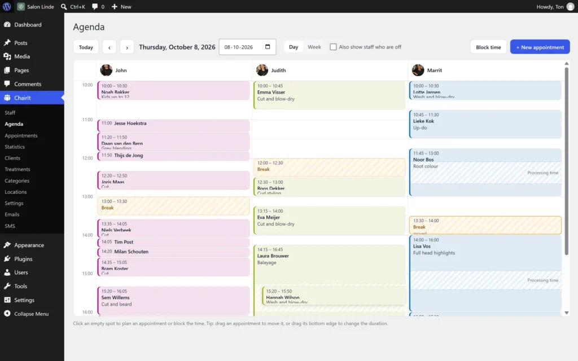Select Judith's 12:00 – 12:30 Break block

pyautogui.click(x=329, y=167)
